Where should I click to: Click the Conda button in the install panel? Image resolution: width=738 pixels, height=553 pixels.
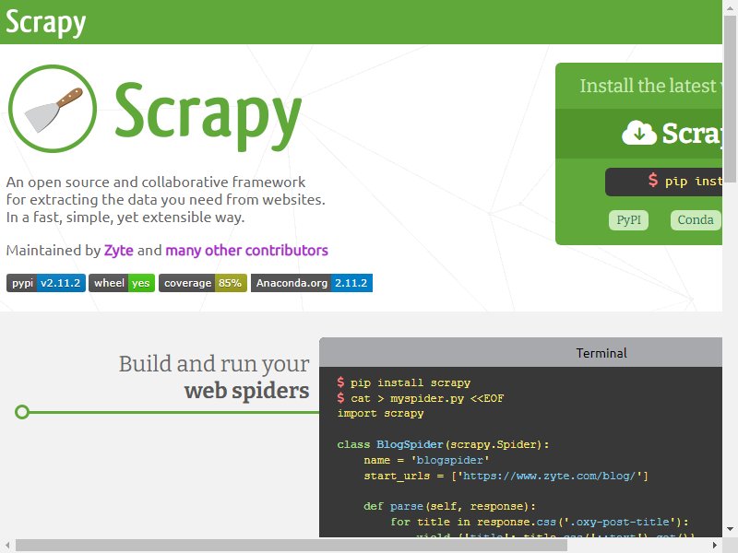point(696,219)
